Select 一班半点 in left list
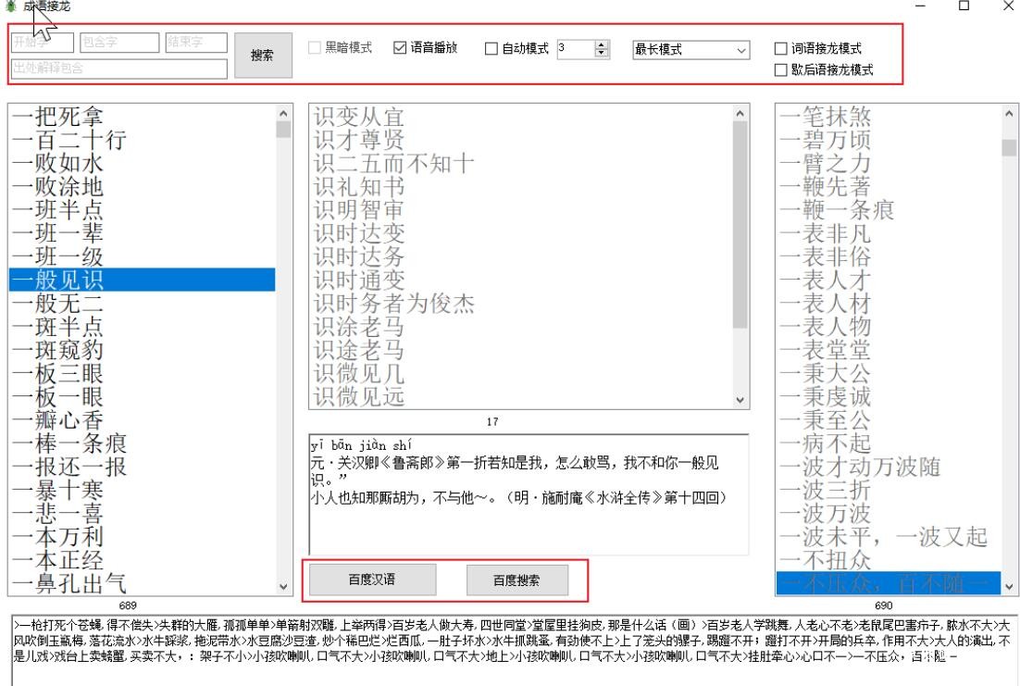1020x686 pixels. click(142, 210)
